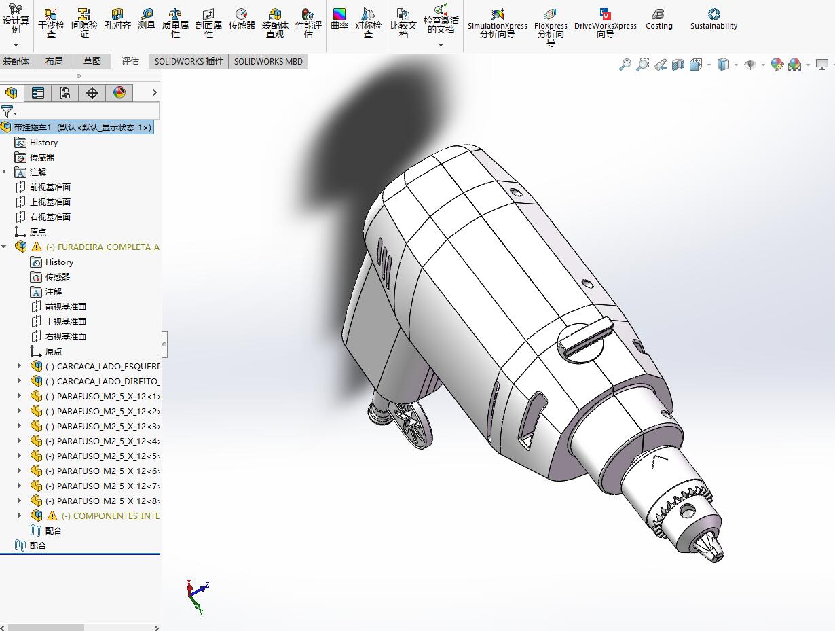Viewport: 835px width, 631px height.
Task: Open the Costing tool
Action: tap(658, 19)
